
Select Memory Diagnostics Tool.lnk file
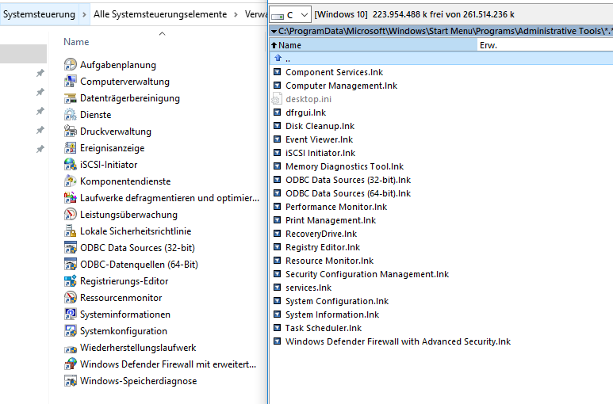(x=344, y=166)
